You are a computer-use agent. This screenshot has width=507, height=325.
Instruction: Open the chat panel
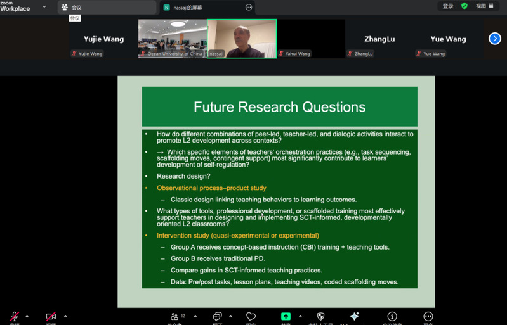coord(217,316)
